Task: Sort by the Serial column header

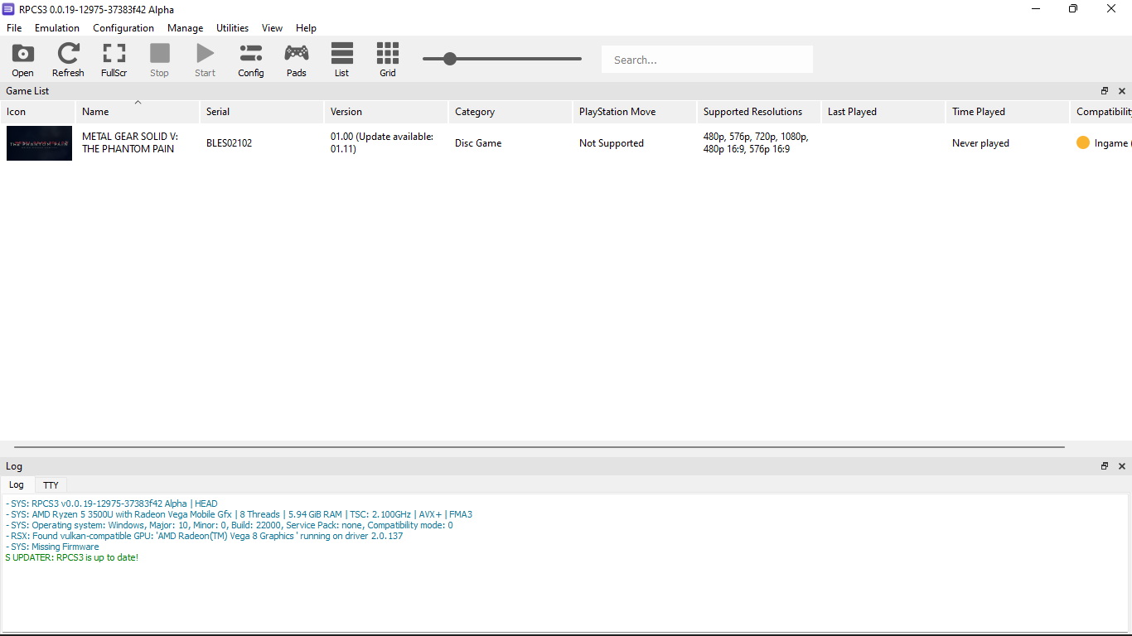Action: pyautogui.click(x=262, y=112)
